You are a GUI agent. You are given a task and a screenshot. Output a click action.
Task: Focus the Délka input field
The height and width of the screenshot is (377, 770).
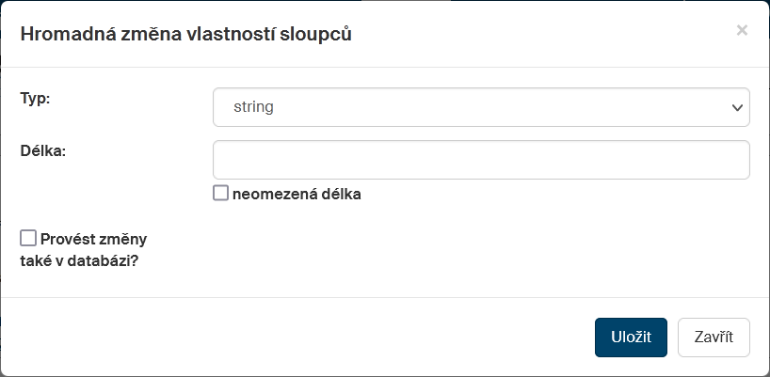(481, 160)
